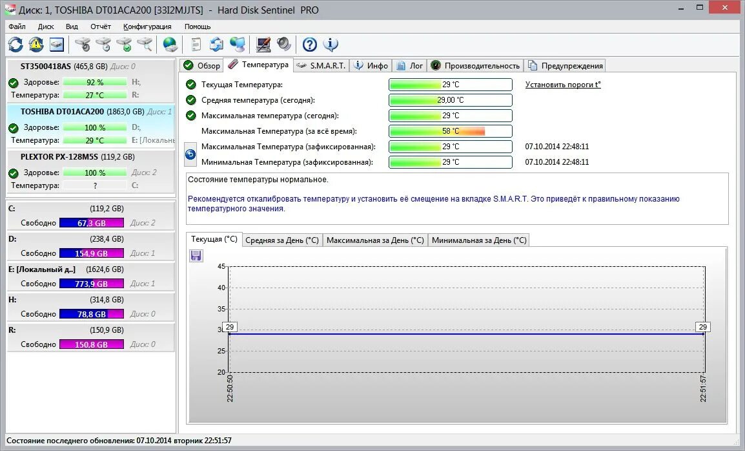Click the disk with green checkmark icon
The image size is (745, 451).
[x=125, y=45]
